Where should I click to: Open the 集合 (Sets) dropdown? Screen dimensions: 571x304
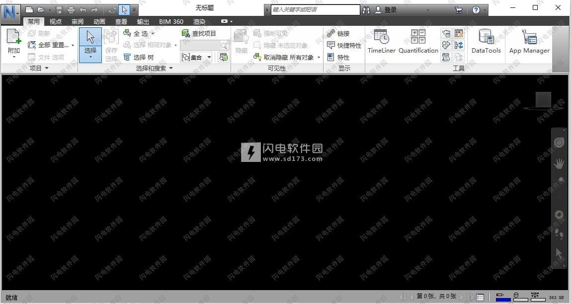[196, 57]
